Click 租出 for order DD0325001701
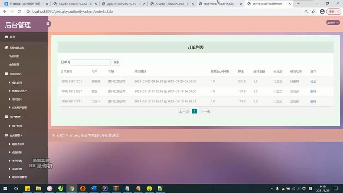The image size is (343, 193). (x=313, y=81)
